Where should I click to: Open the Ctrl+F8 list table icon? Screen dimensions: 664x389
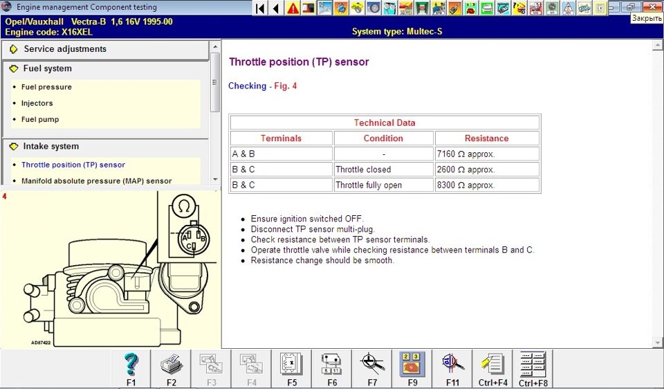(533, 369)
